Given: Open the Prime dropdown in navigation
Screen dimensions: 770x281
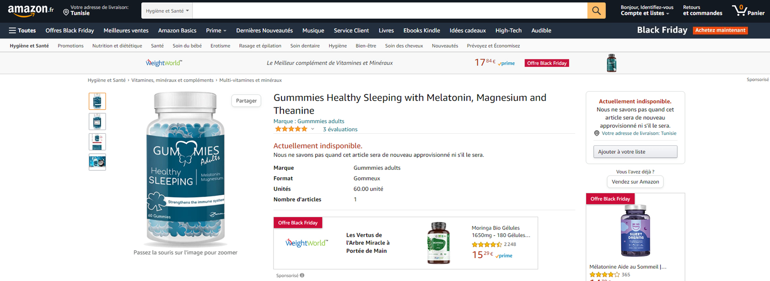Looking at the screenshot, I should pos(216,31).
